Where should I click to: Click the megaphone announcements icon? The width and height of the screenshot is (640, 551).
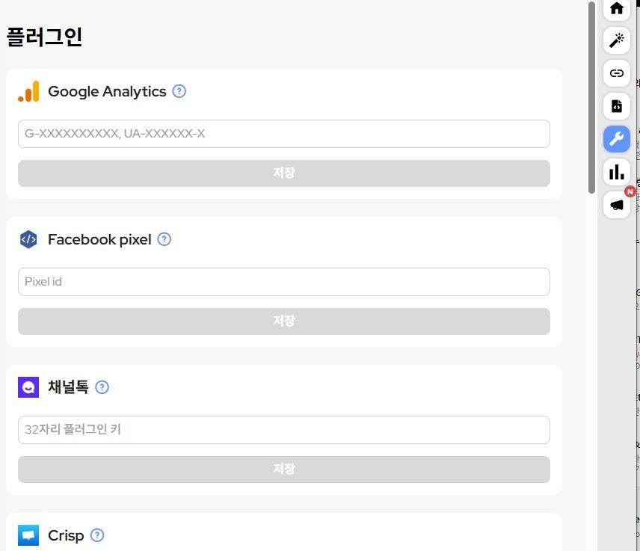(617, 205)
